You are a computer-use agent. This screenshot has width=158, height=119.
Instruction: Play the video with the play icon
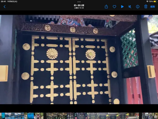[122, 7]
